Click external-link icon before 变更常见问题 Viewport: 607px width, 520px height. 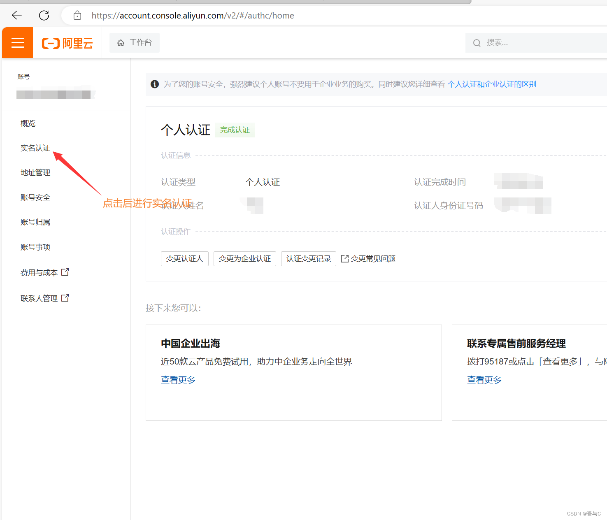point(345,259)
